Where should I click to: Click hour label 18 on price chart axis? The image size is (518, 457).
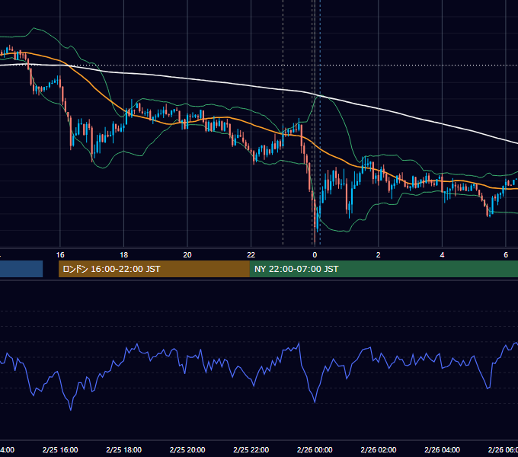click(124, 255)
